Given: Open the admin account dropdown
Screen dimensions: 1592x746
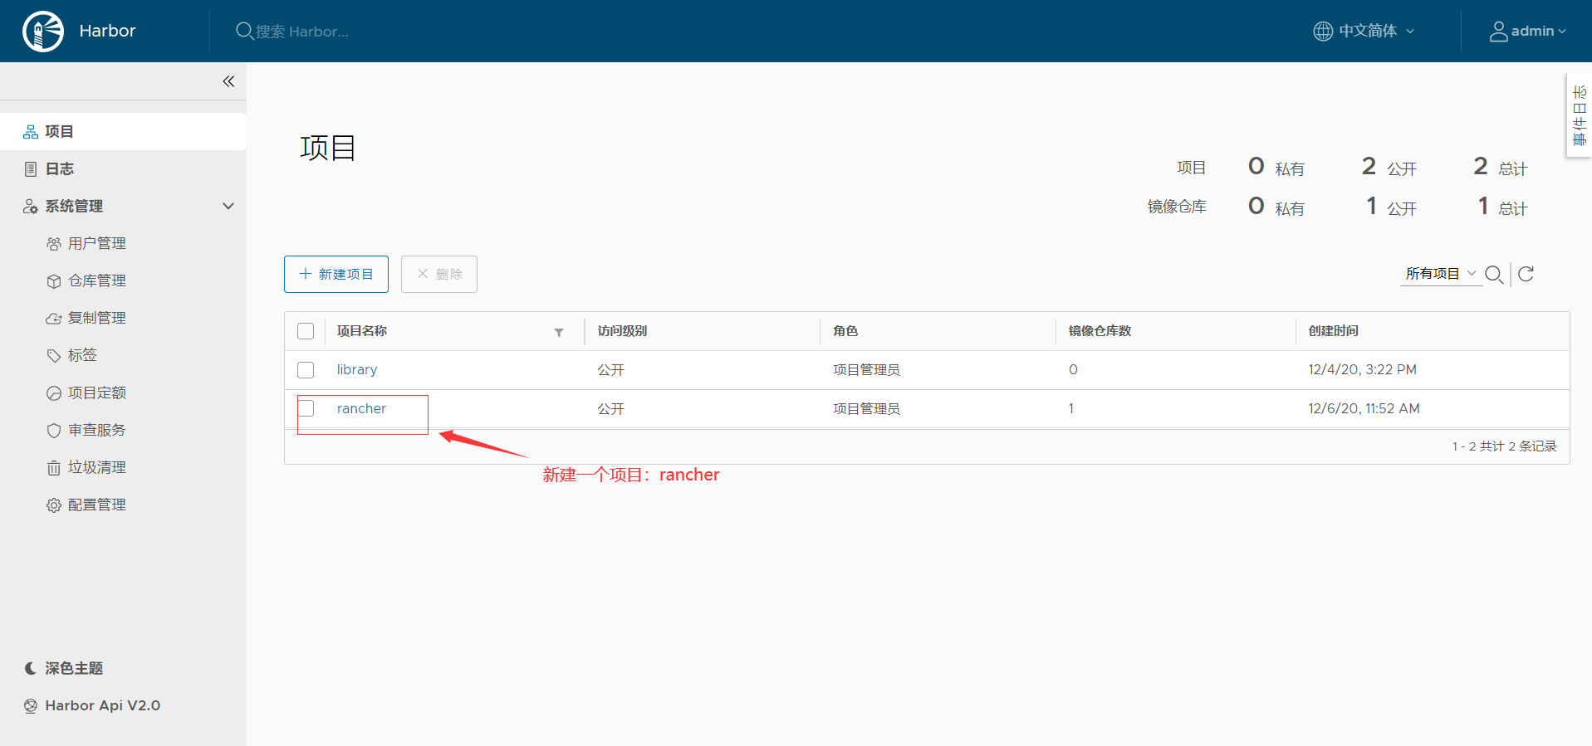Looking at the screenshot, I should tap(1528, 32).
